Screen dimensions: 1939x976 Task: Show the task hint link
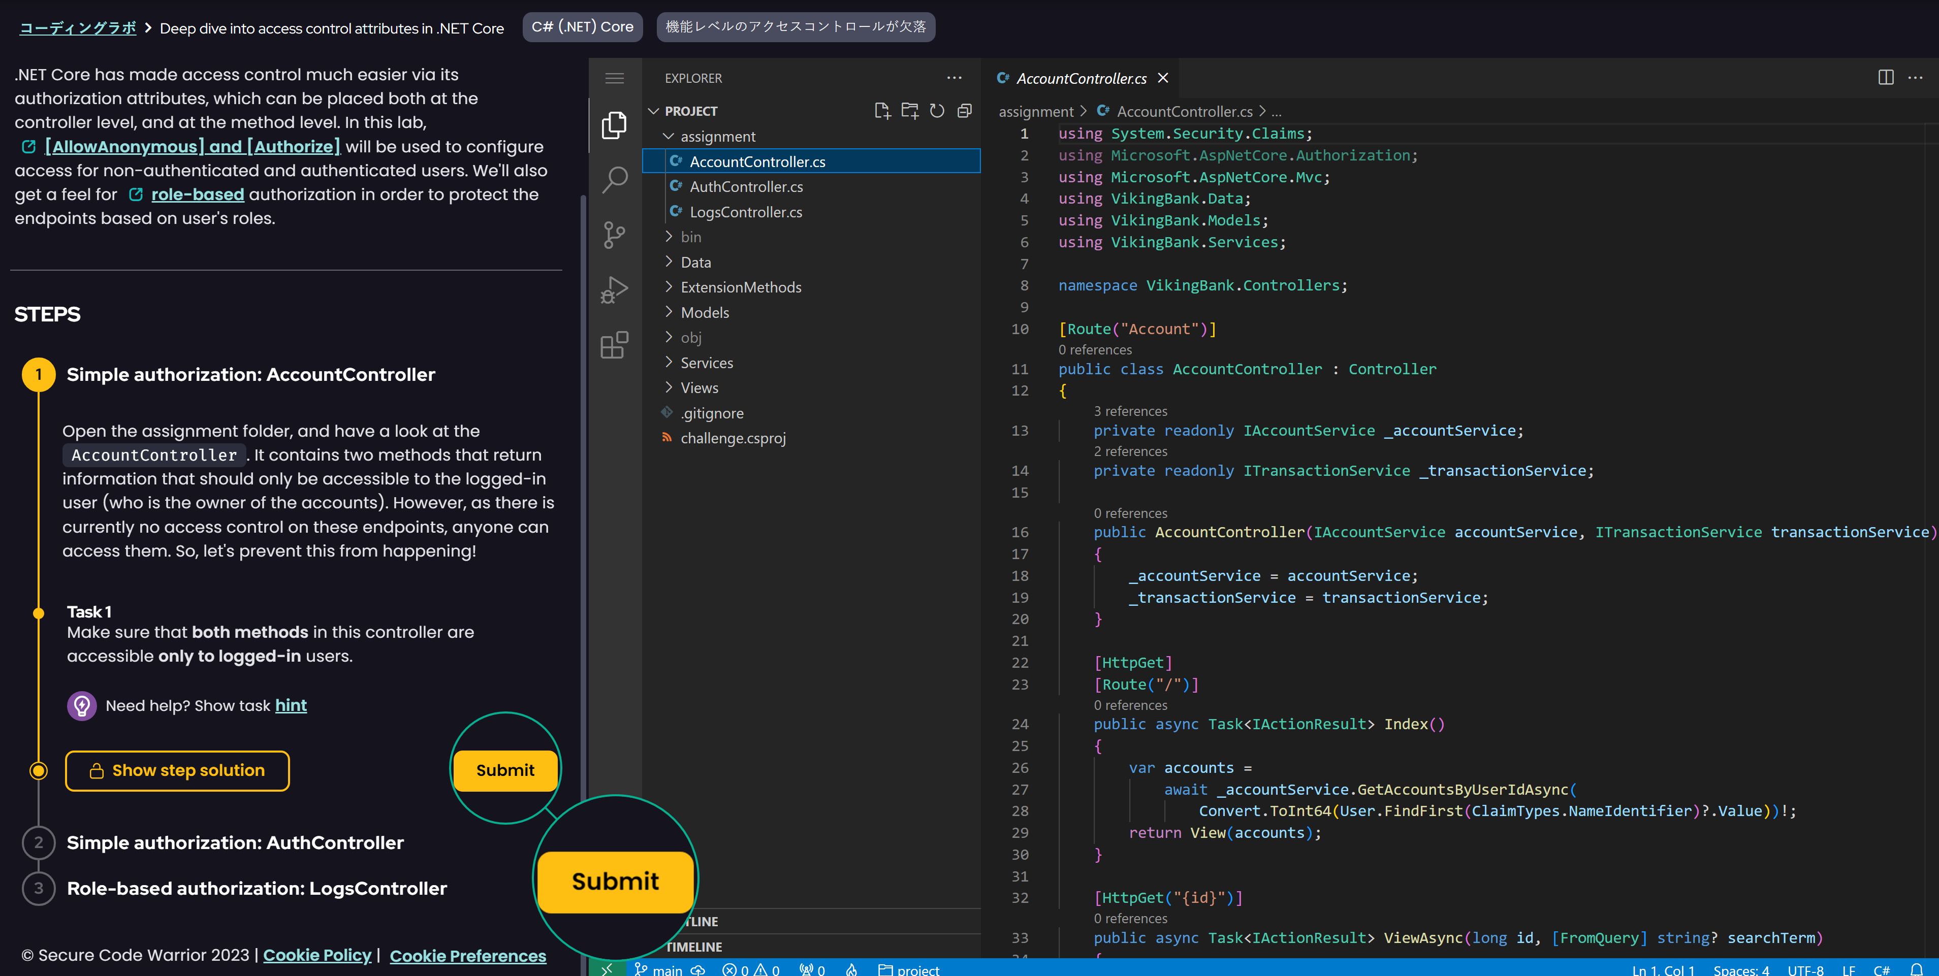pyautogui.click(x=291, y=706)
